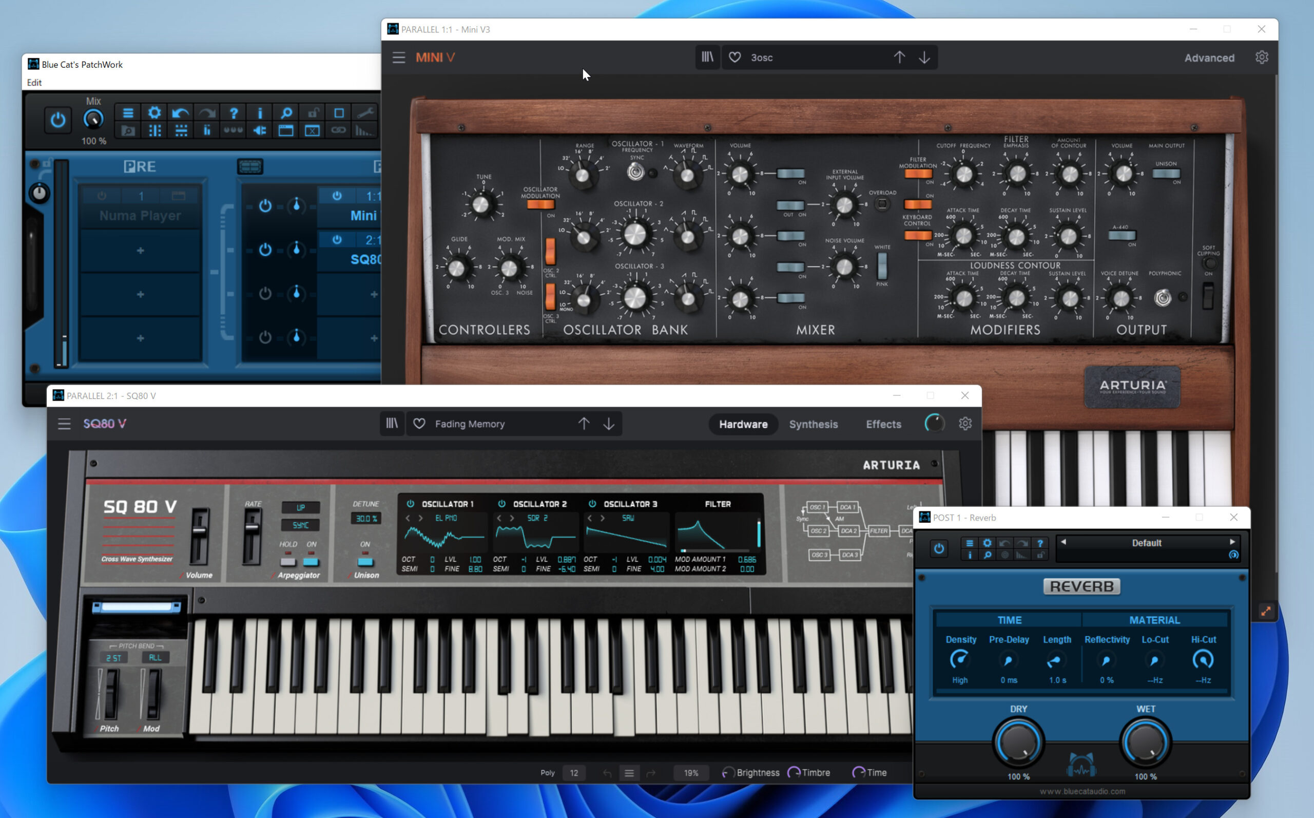
Task: Open Mini V settings gear icon
Action: pyautogui.click(x=1262, y=58)
